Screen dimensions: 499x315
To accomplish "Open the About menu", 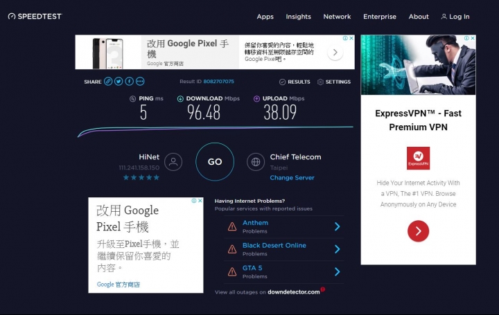I will pyautogui.click(x=419, y=17).
